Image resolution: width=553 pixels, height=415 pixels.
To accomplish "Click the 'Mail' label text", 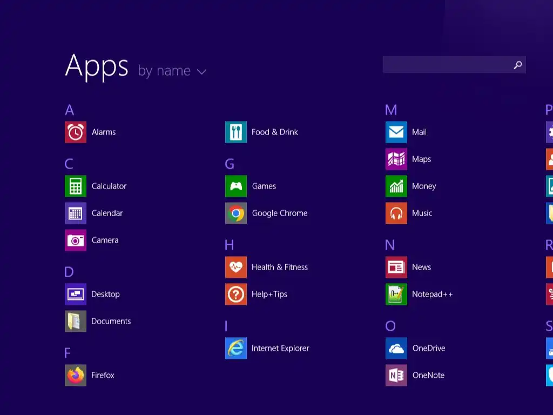I will click(x=419, y=132).
